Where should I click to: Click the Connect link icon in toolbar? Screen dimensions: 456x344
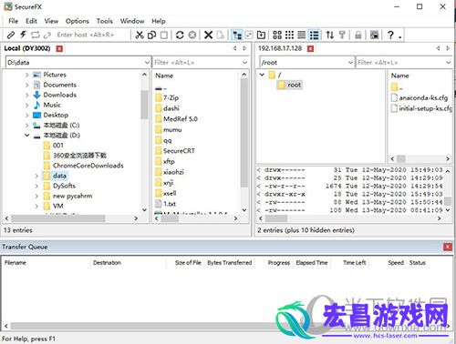click(11, 35)
